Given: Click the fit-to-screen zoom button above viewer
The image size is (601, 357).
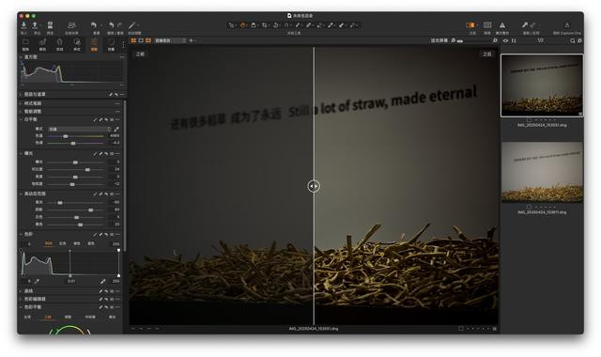Looking at the screenshot, I should pyautogui.click(x=439, y=40).
